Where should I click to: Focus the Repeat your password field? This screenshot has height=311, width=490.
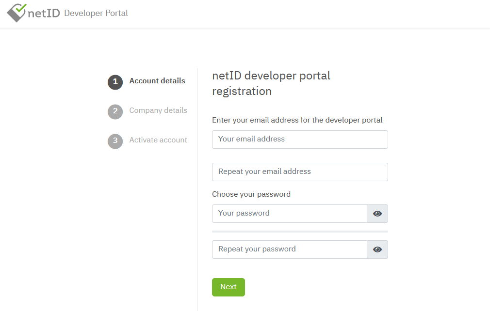pyautogui.click(x=289, y=249)
